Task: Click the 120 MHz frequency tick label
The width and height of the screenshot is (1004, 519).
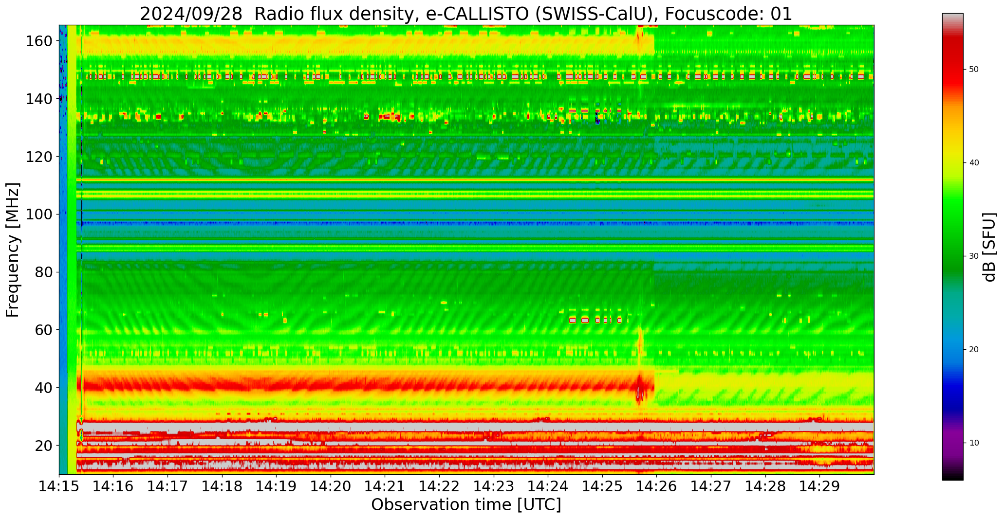Action: 39,157
